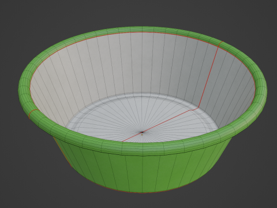
Task: Select the red seam edge on the inner wall
Action: [x=209, y=76]
